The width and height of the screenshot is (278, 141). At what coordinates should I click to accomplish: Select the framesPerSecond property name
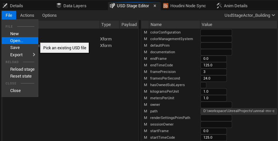coord(165,78)
